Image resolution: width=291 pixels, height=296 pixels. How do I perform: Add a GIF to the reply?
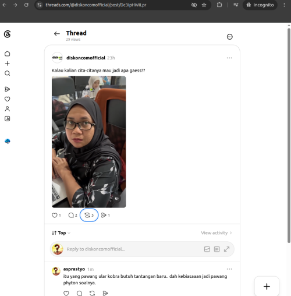tap(217, 249)
